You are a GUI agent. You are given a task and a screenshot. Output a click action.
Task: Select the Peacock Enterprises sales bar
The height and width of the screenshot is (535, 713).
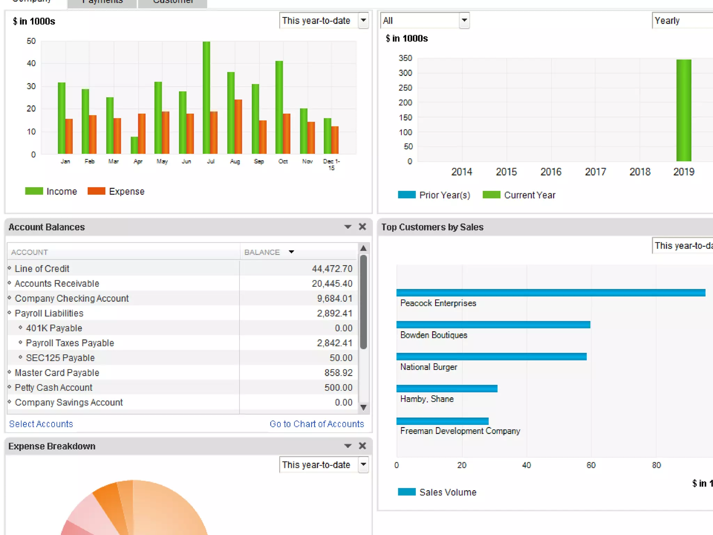(550, 293)
